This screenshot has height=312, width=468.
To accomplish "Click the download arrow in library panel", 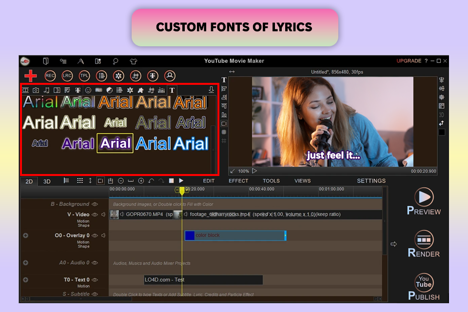I will tap(211, 90).
